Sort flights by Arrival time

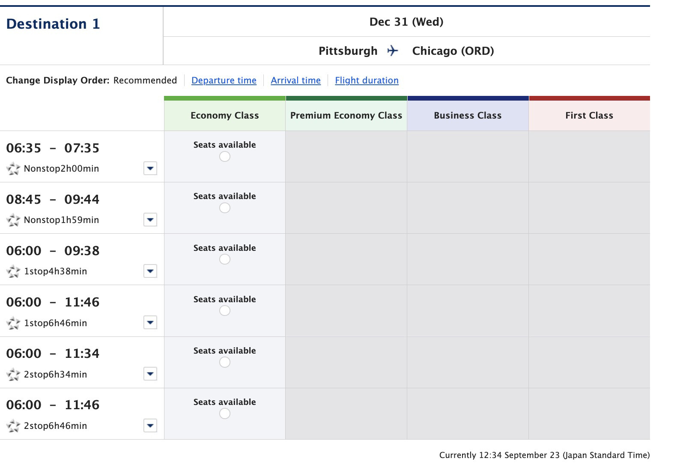[295, 80]
